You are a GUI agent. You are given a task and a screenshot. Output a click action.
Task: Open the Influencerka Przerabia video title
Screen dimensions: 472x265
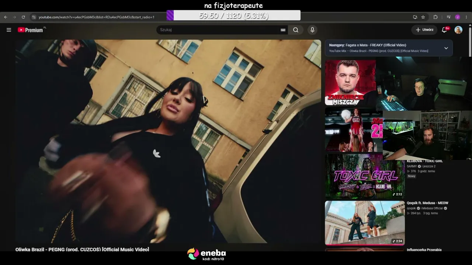click(x=424, y=250)
